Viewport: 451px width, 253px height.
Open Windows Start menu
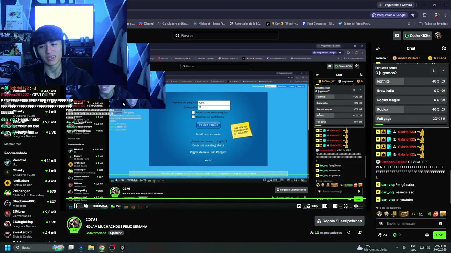coord(7,248)
